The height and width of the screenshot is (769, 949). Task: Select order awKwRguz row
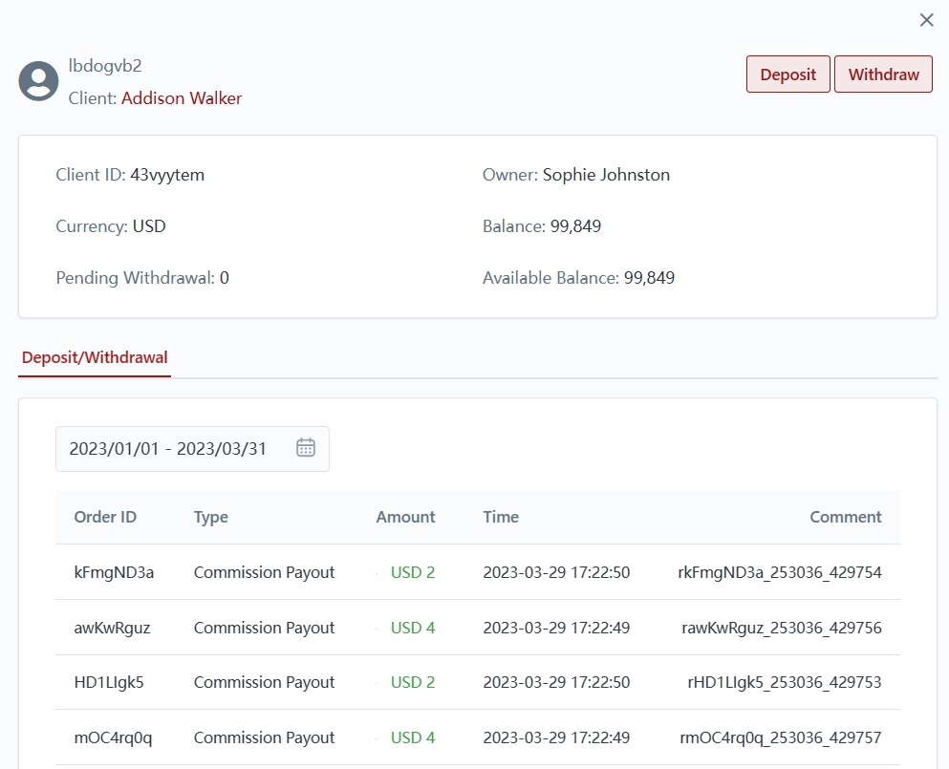(112, 628)
